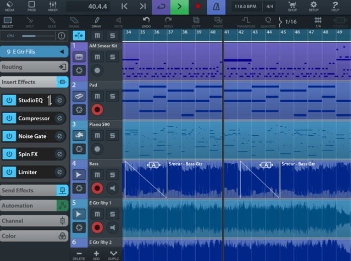Add a new track with ADD button
The width and height of the screenshot is (351, 261).
pos(96,255)
